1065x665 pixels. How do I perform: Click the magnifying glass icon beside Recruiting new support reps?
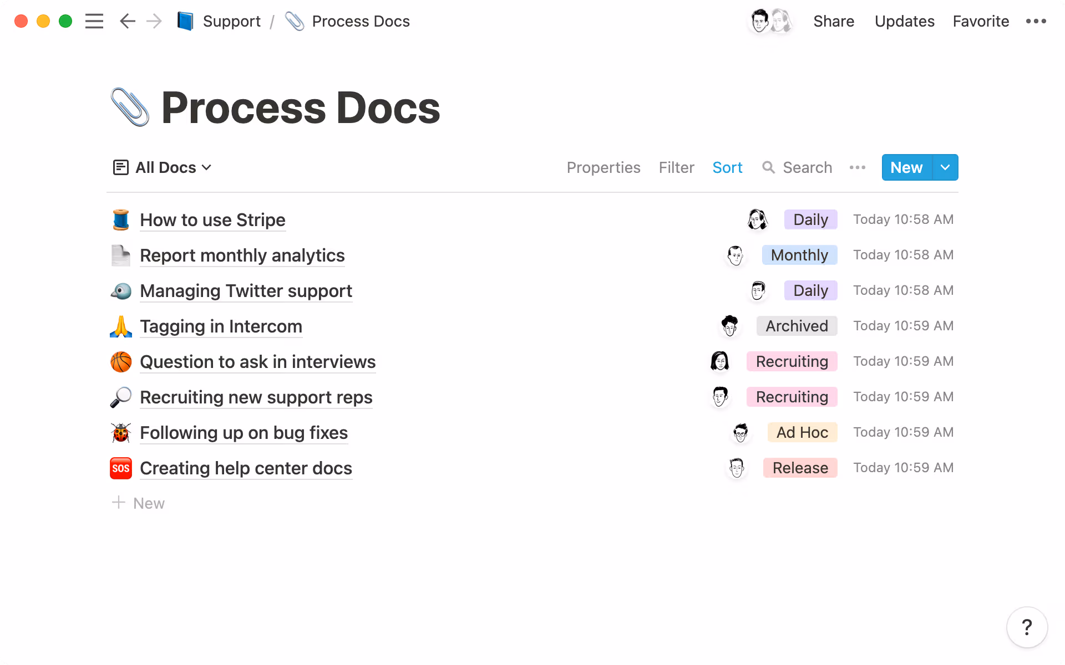(x=120, y=397)
